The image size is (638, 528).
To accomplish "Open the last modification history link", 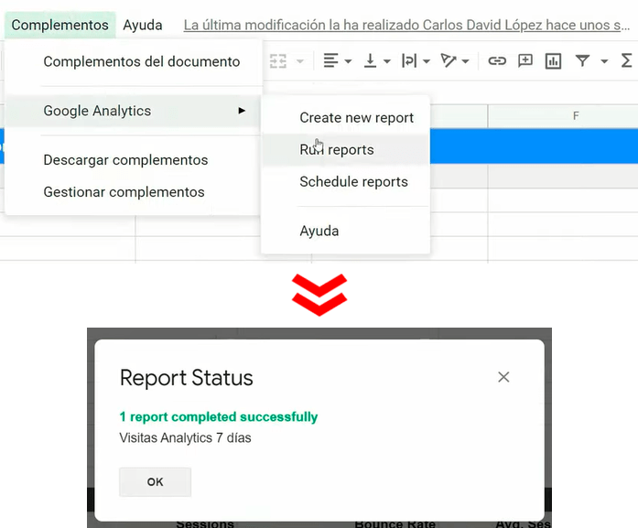I will (406, 25).
